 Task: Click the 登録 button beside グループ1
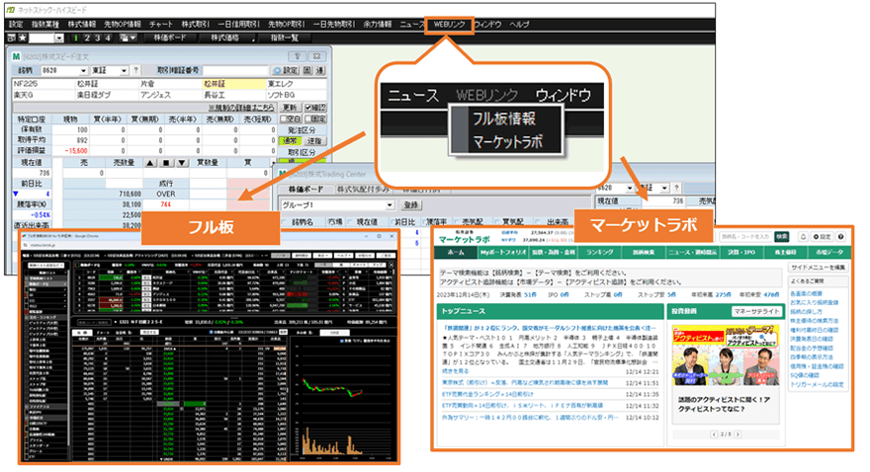(410, 205)
